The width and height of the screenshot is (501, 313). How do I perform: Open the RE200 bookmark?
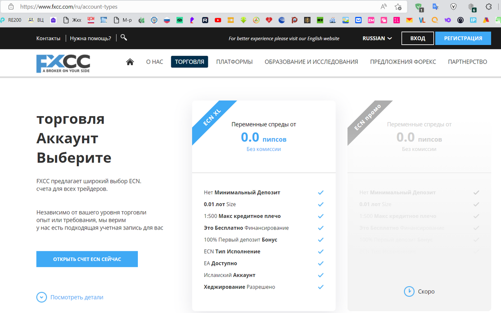click(11, 20)
